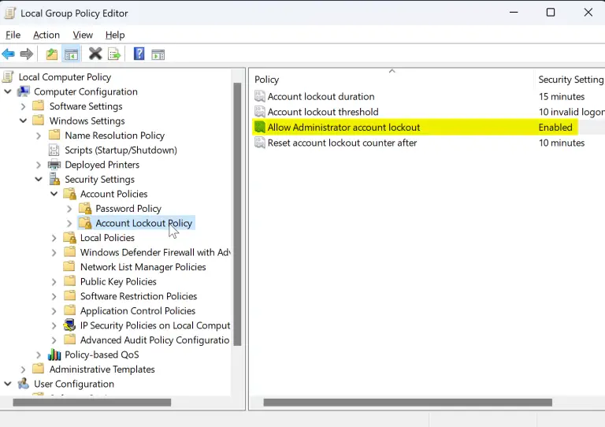Collapse the User Configuration node
This screenshot has width=605, height=427.
(8, 384)
